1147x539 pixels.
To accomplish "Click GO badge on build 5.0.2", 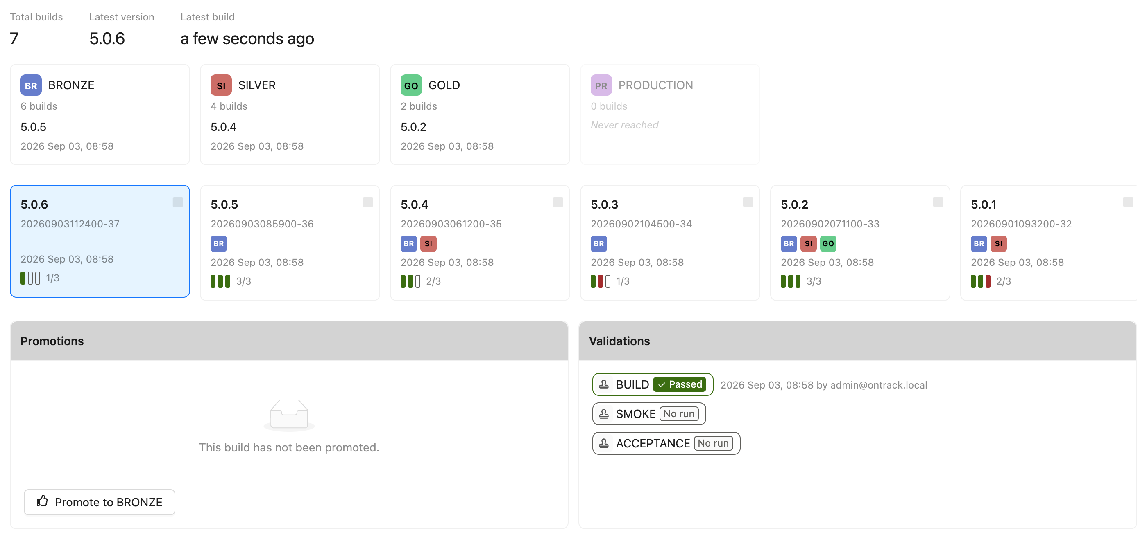I will click(x=828, y=243).
